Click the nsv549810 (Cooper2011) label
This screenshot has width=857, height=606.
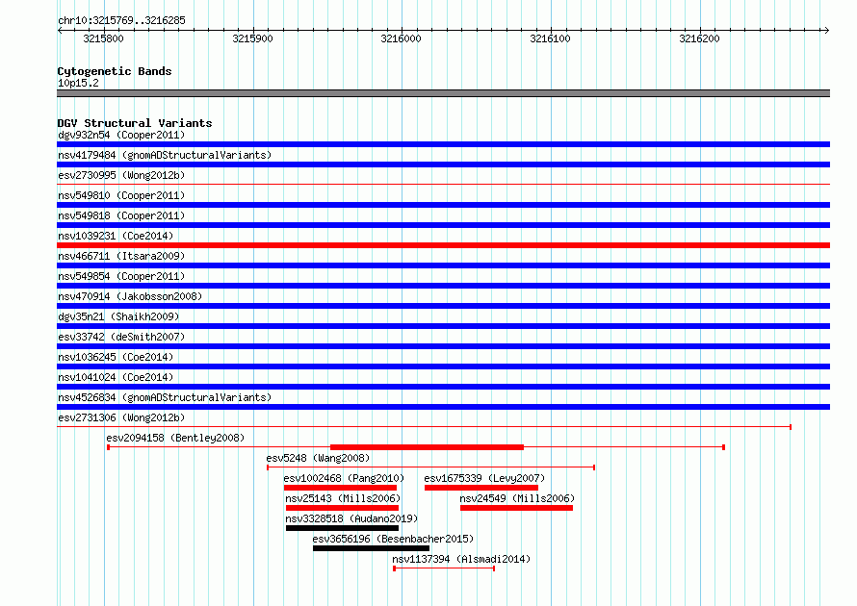click(x=121, y=195)
